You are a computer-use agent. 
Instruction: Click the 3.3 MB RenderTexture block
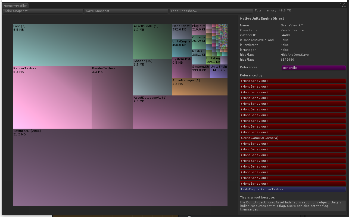coord(112,97)
